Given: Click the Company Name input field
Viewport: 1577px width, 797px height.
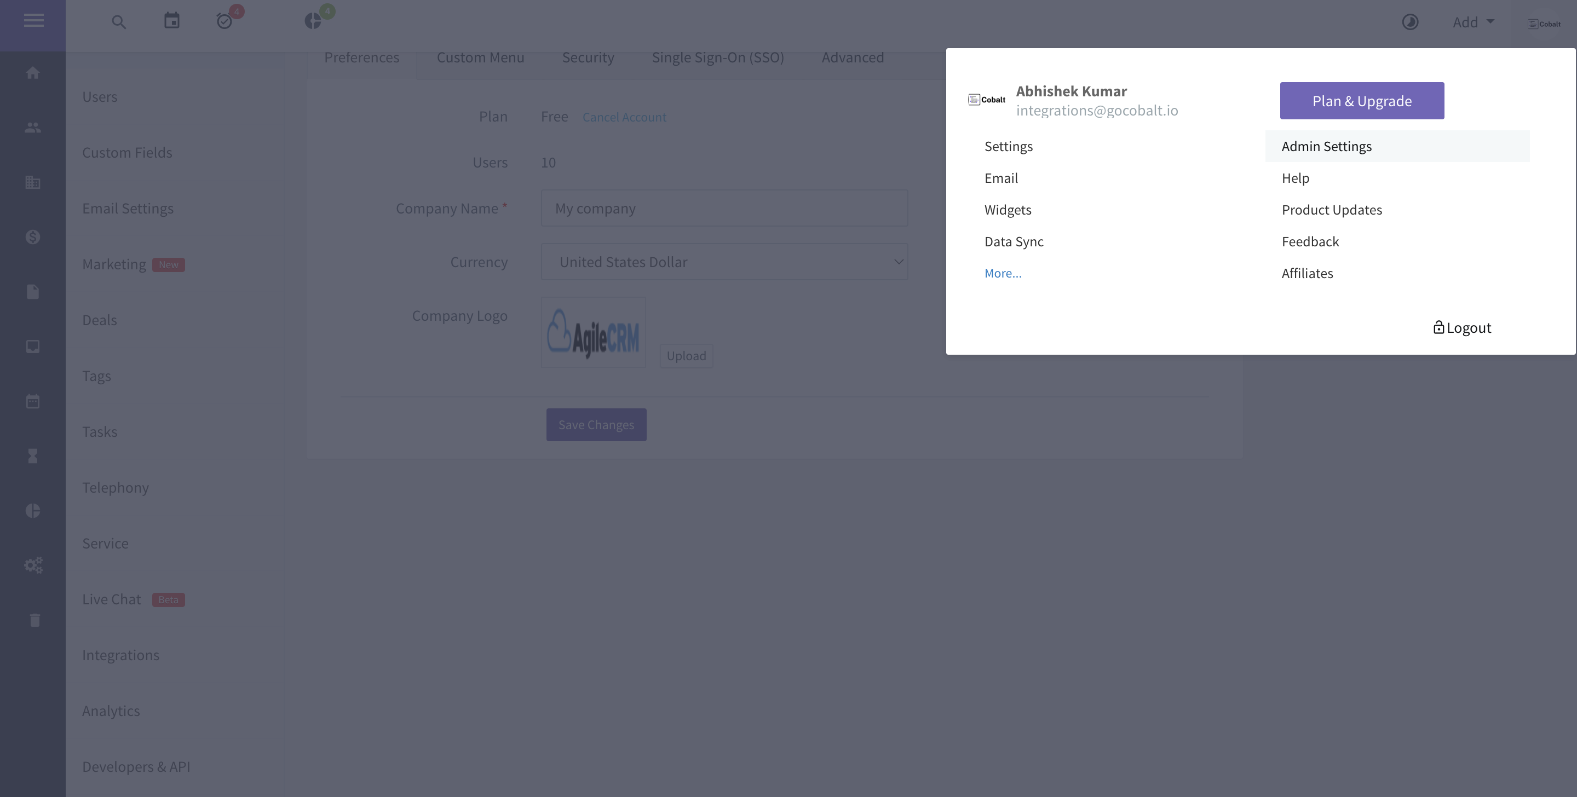Looking at the screenshot, I should 724,208.
